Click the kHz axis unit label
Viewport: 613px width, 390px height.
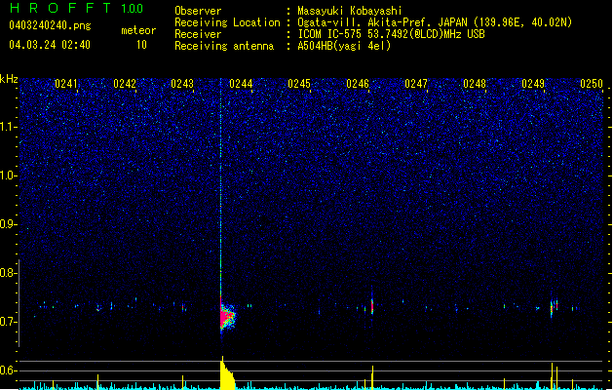click(9, 79)
